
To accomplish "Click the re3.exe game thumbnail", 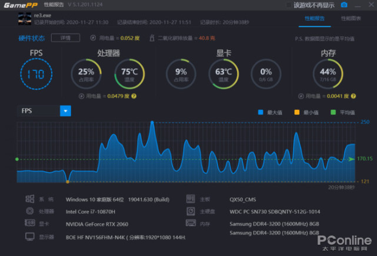I will [x=25, y=19].
